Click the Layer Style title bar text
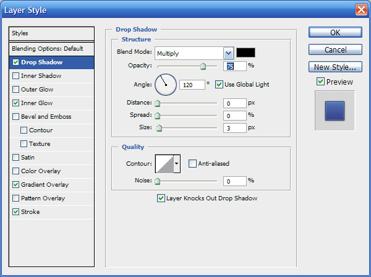Image resolution: width=371 pixels, height=277 pixels. (25, 10)
